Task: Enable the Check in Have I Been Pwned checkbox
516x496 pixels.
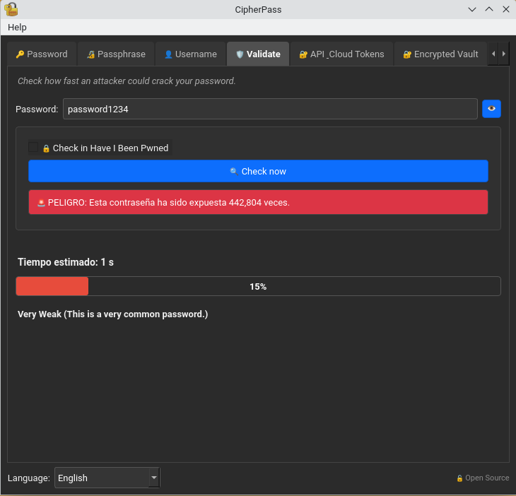Action: tap(33, 148)
